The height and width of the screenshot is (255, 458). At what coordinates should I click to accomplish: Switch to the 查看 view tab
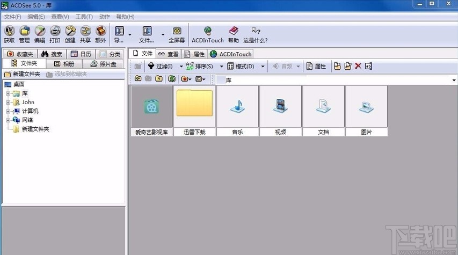click(168, 54)
